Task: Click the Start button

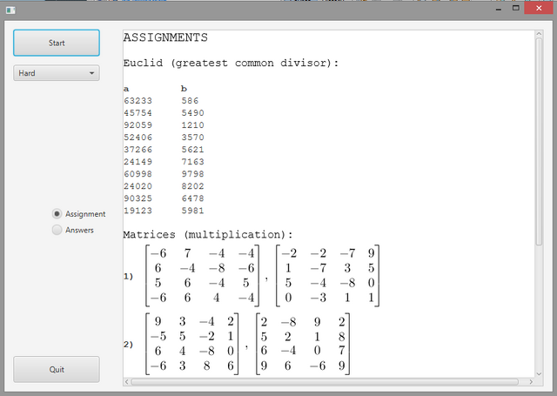Action: 57,43
